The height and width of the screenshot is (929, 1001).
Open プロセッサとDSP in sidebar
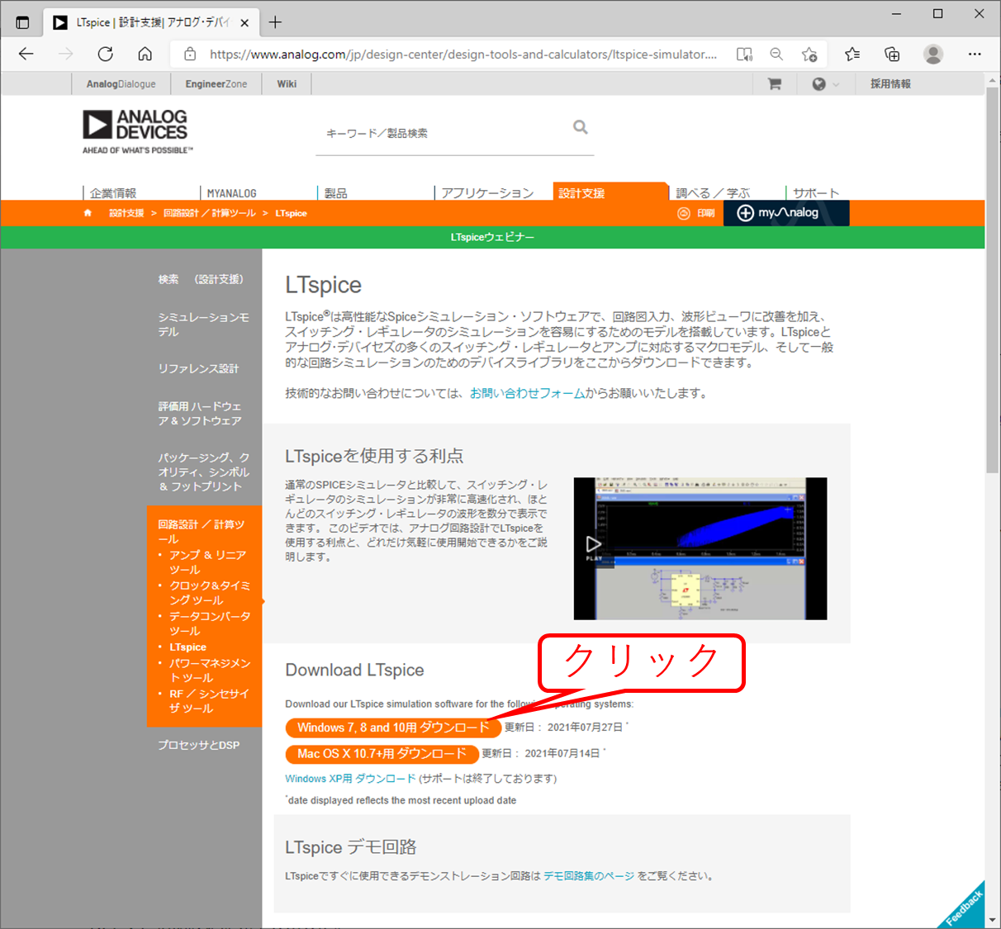coord(198,745)
